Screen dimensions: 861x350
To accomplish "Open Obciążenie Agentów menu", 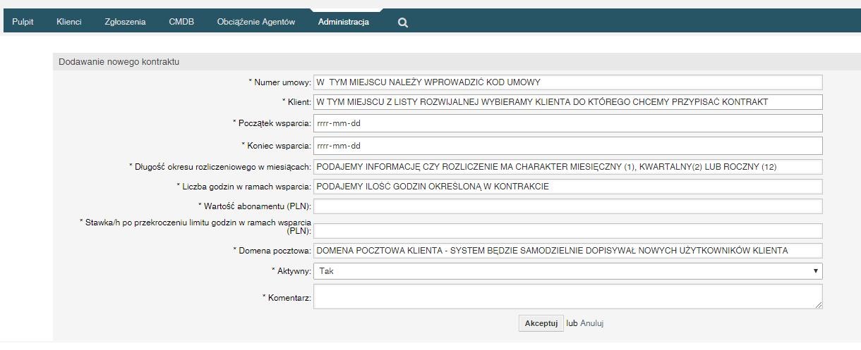I will 256,22.
